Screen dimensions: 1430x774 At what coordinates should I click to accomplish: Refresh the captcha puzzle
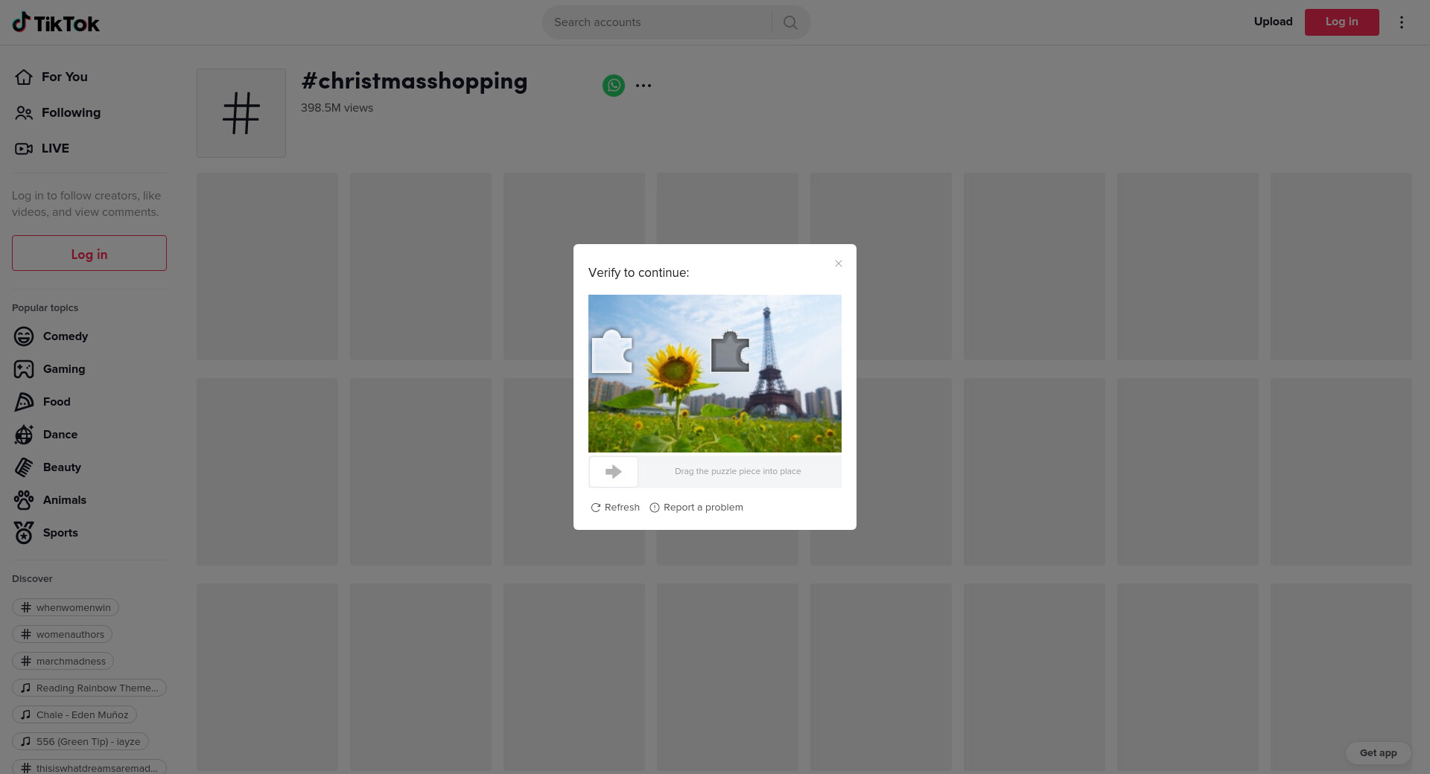[615, 508]
